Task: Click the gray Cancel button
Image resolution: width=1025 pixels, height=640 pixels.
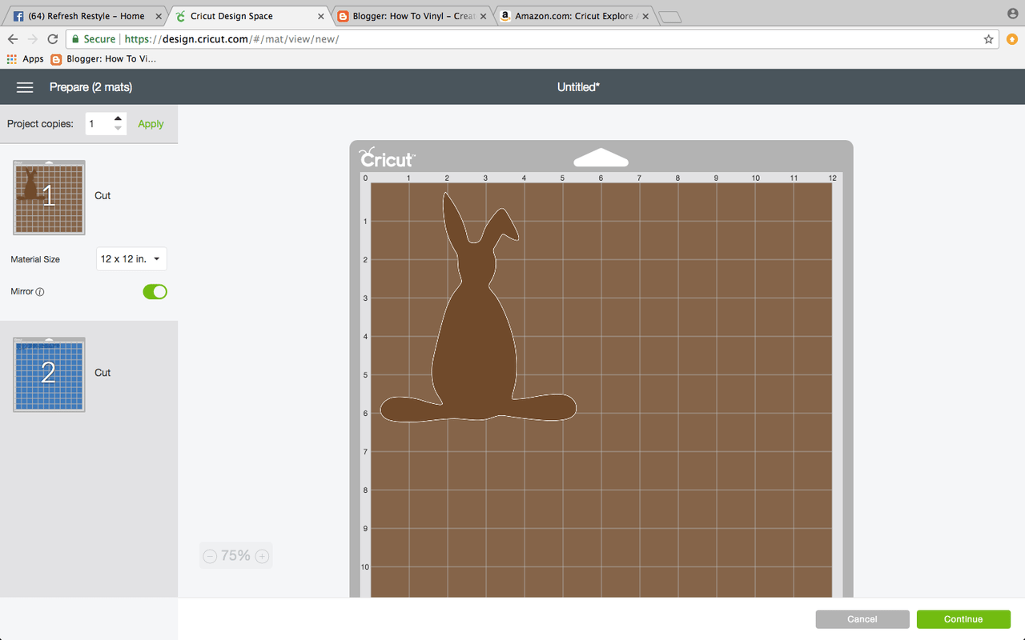Action: (862, 619)
